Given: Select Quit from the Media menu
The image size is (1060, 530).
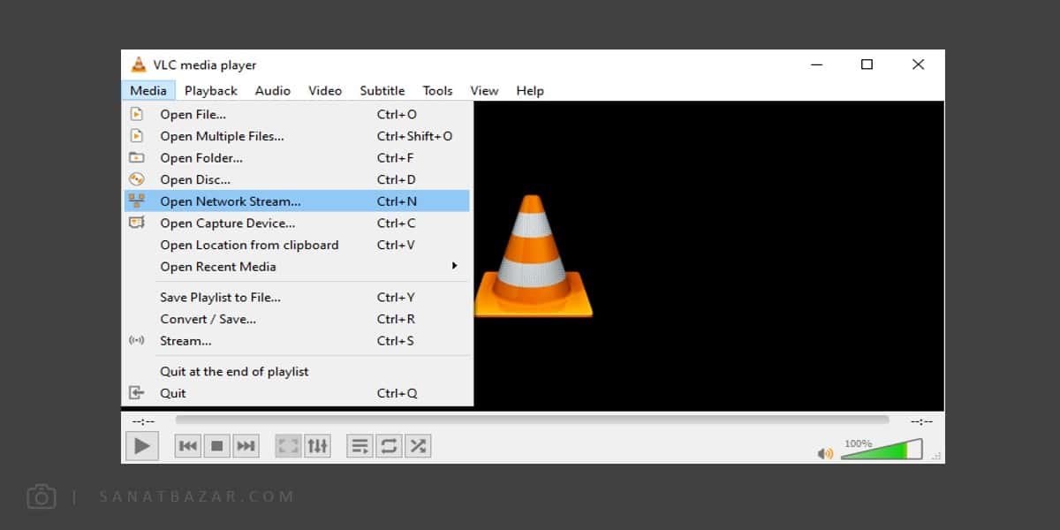Looking at the screenshot, I should [x=297, y=393].
